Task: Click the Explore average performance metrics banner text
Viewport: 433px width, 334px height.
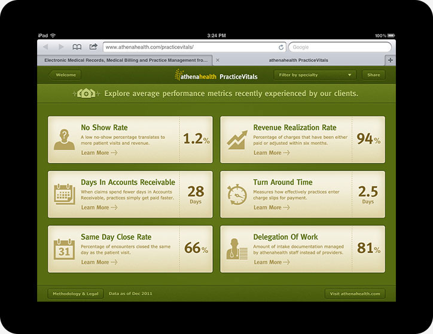Action: (x=231, y=93)
